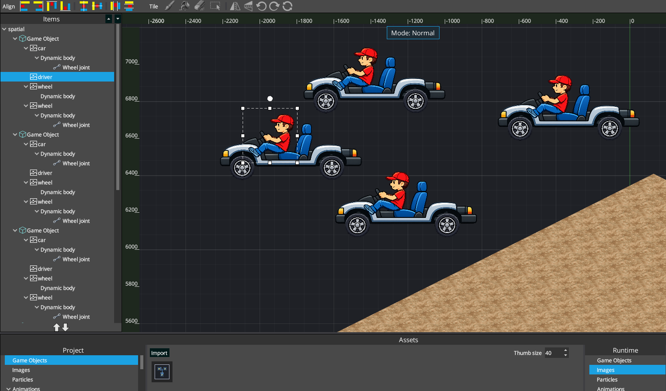This screenshot has height=391, width=666.
Task: Click the distribute horizontally icon
Action: pyautogui.click(x=115, y=6)
